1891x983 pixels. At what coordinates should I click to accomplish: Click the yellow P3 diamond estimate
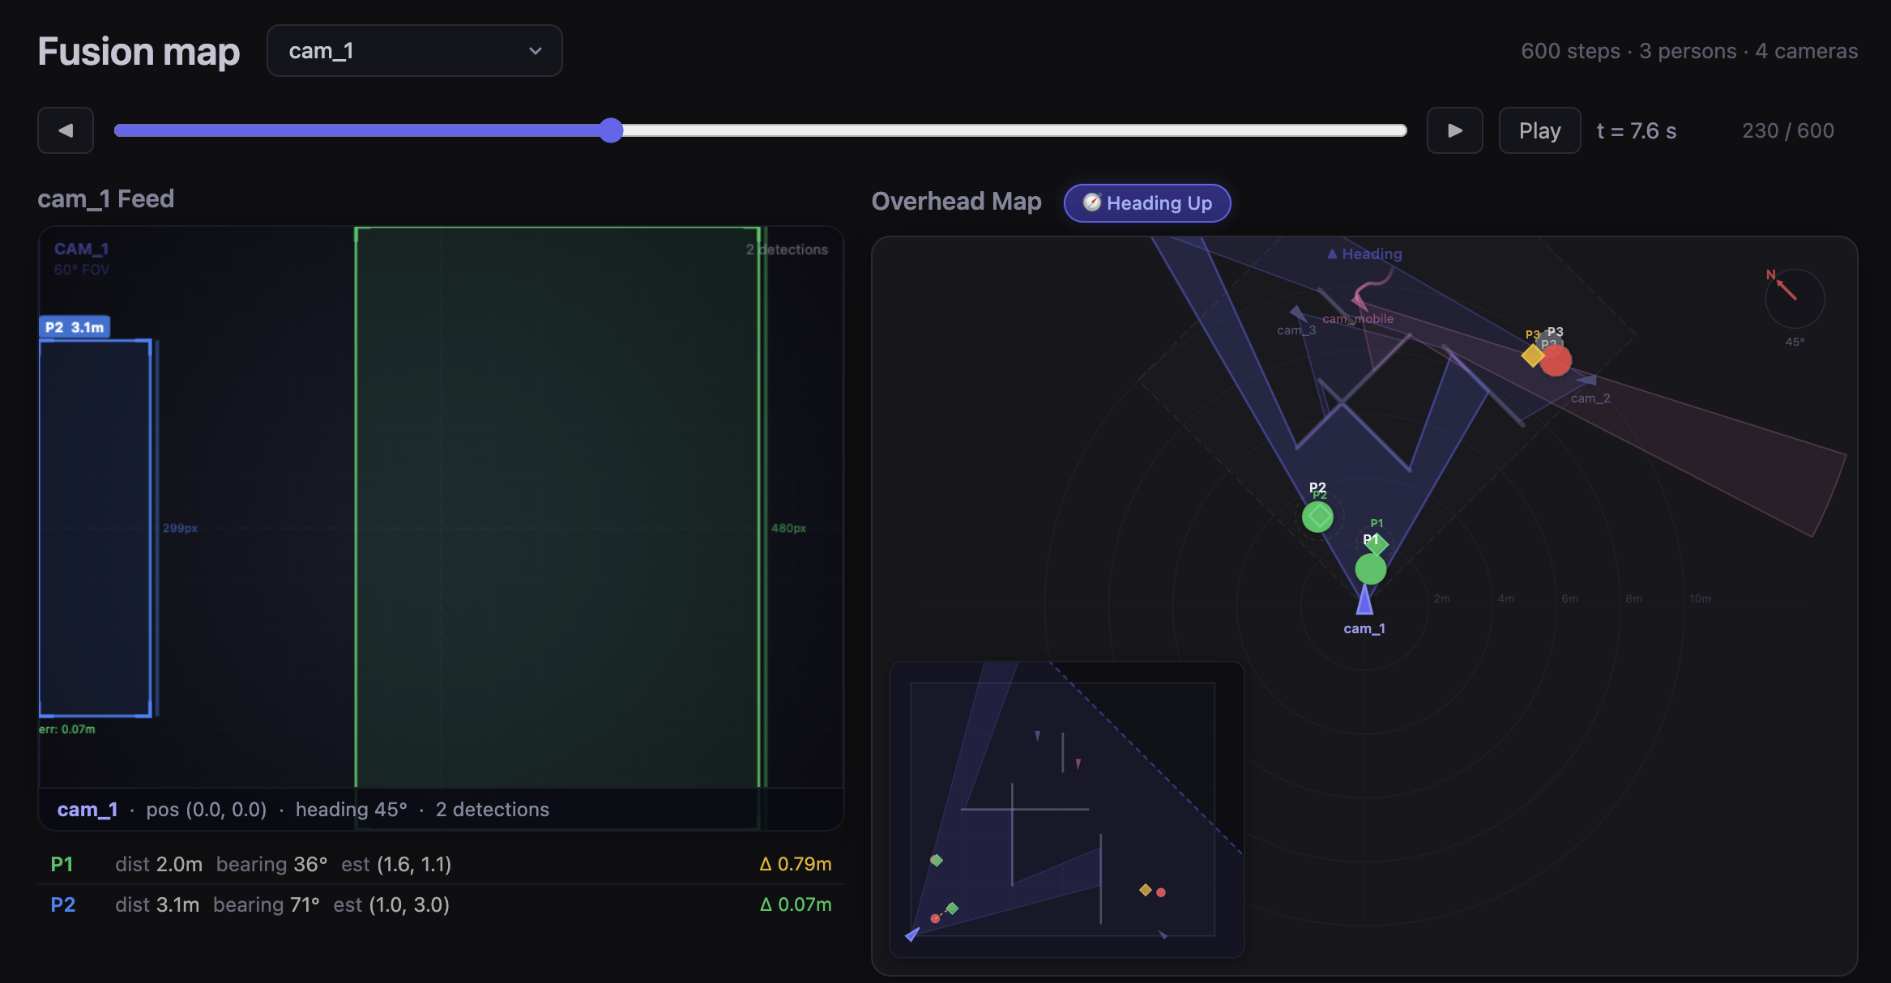[x=1532, y=355]
